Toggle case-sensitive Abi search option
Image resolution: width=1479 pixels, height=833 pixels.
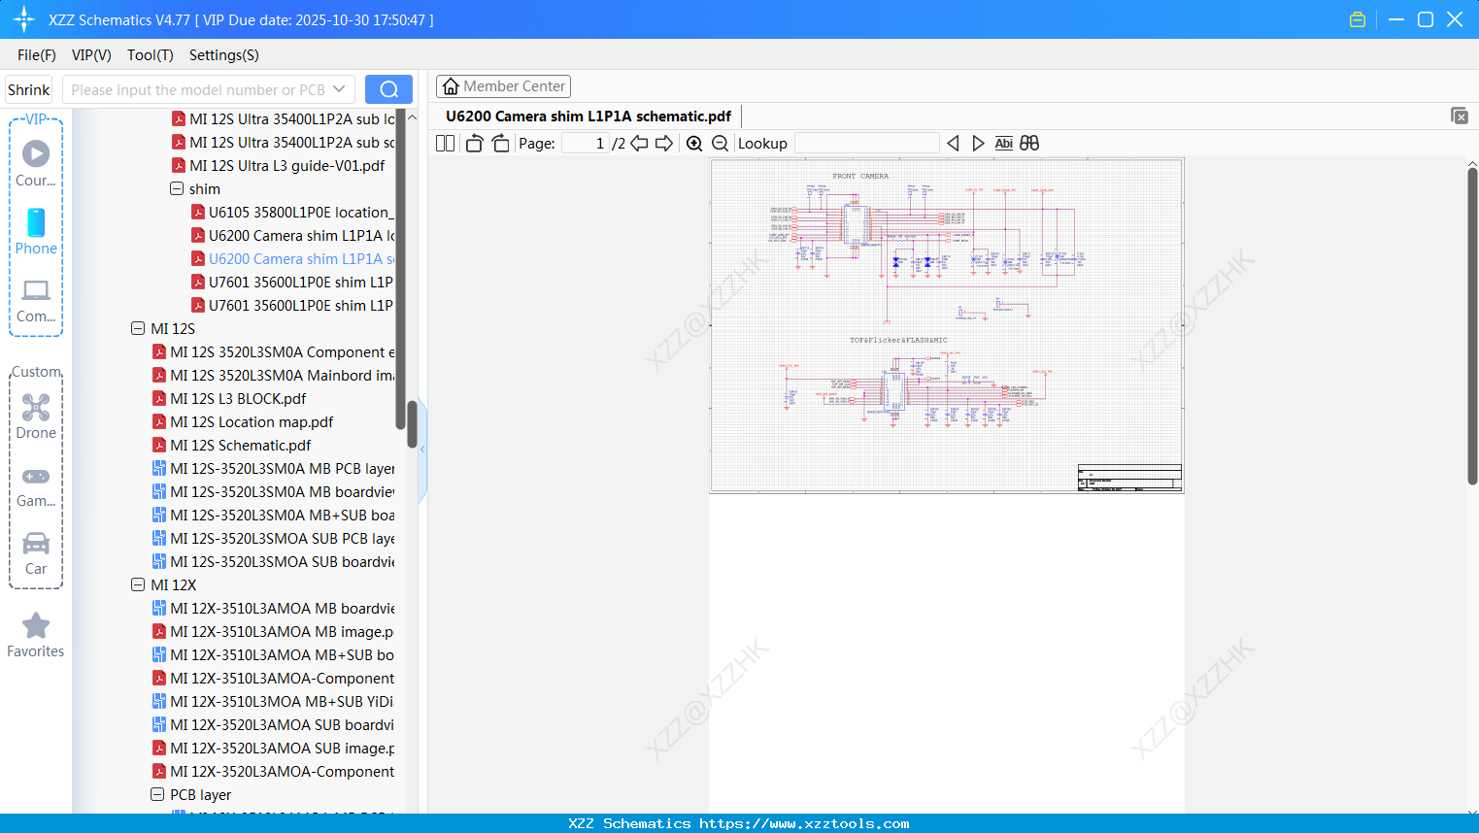[x=1003, y=143]
